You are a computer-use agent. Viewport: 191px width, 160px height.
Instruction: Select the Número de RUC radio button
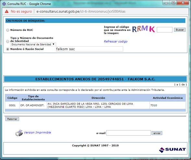click(x=8, y=30)
